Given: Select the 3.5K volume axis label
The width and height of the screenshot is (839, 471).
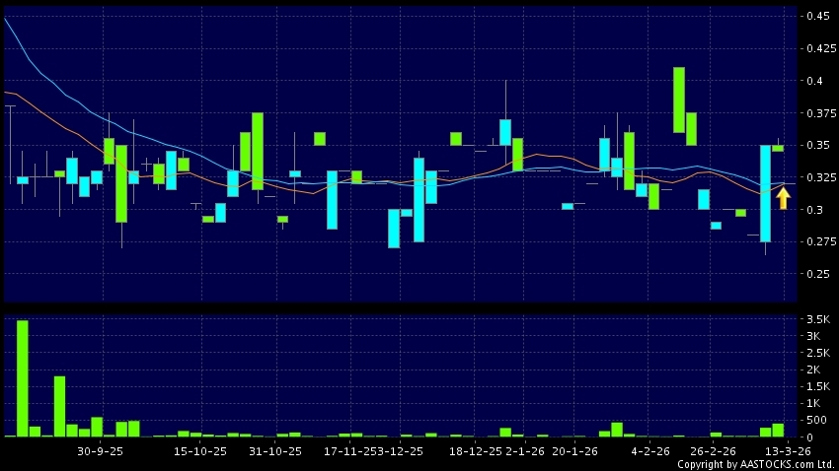Looking at the screenshot, I should [818, 320].
